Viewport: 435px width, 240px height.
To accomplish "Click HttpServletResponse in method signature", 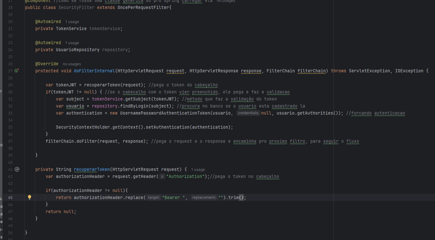I will click(214, 71).
